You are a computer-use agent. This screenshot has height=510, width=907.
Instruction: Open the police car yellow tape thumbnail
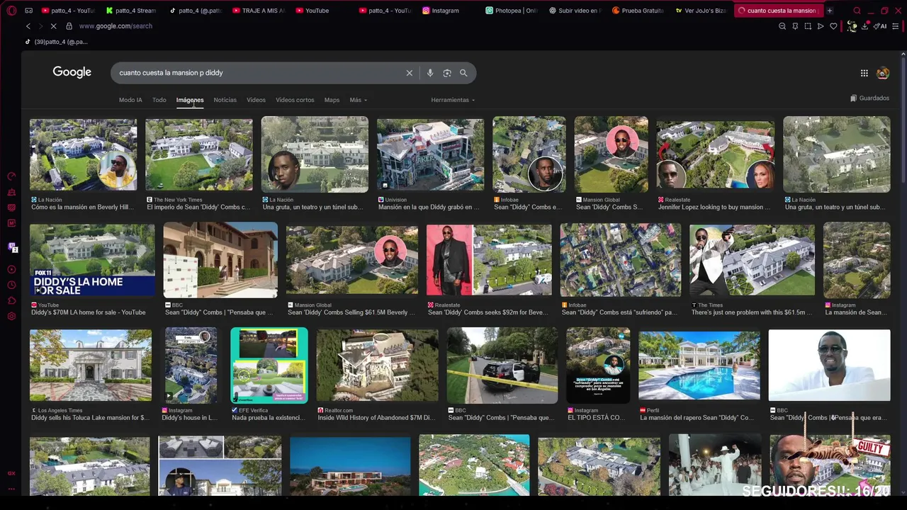[502, 365]
